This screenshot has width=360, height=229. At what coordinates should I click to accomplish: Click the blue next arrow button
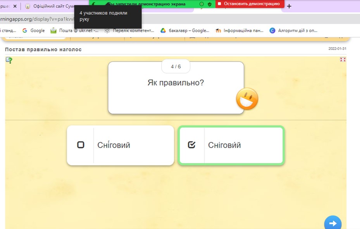pos(332,223)
